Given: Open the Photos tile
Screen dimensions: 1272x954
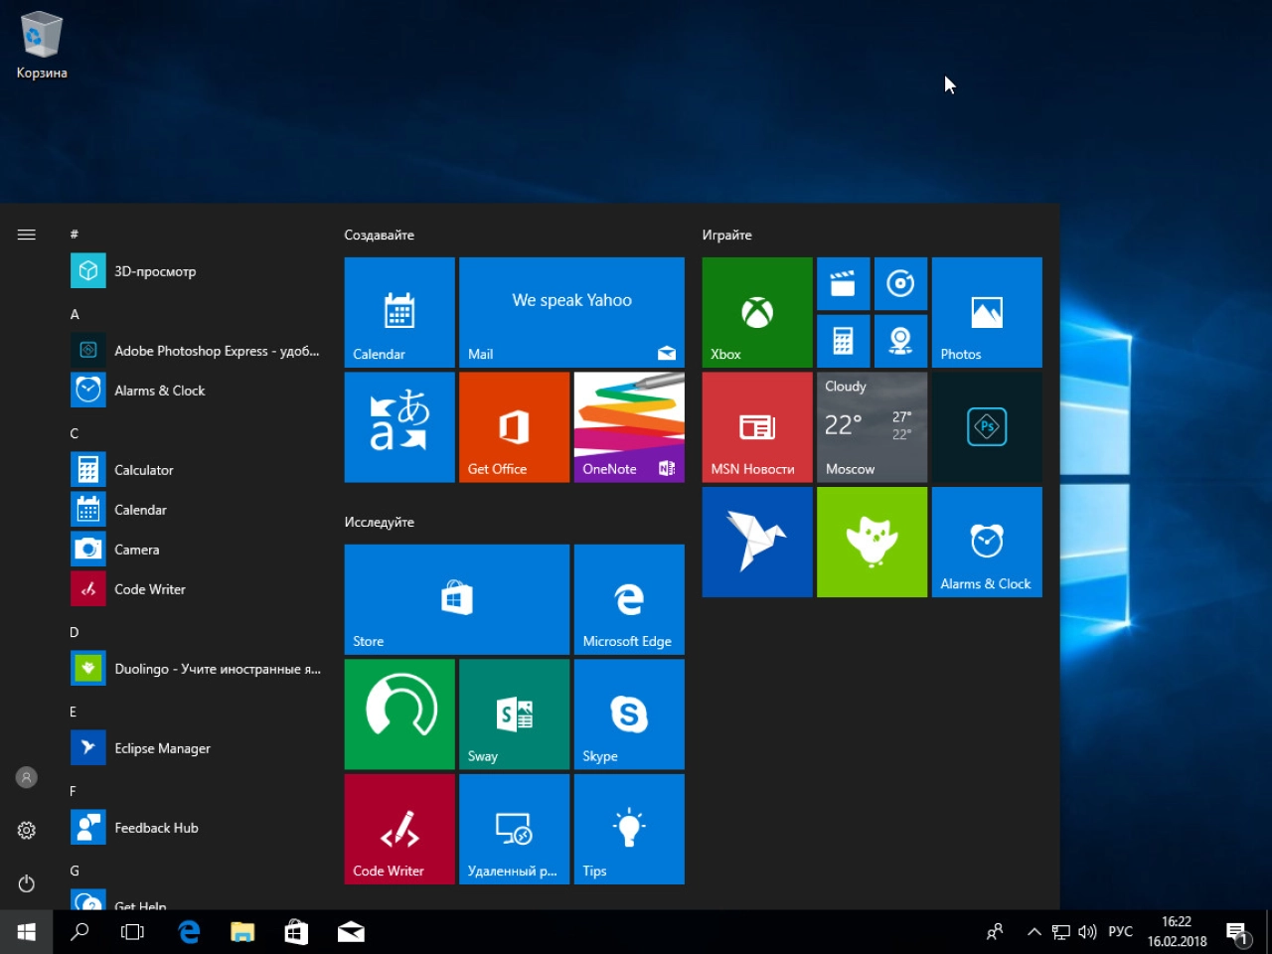Looking at the screenshot, I should (x=987, y=312).
